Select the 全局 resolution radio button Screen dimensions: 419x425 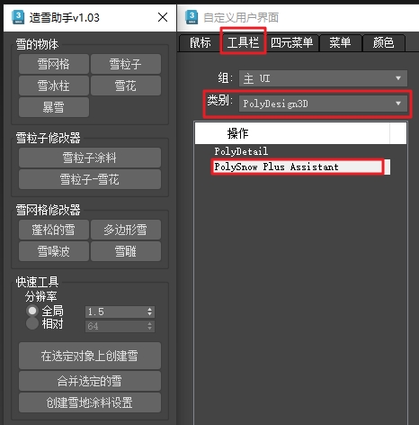pyautogui.click(x=32, y=311)
